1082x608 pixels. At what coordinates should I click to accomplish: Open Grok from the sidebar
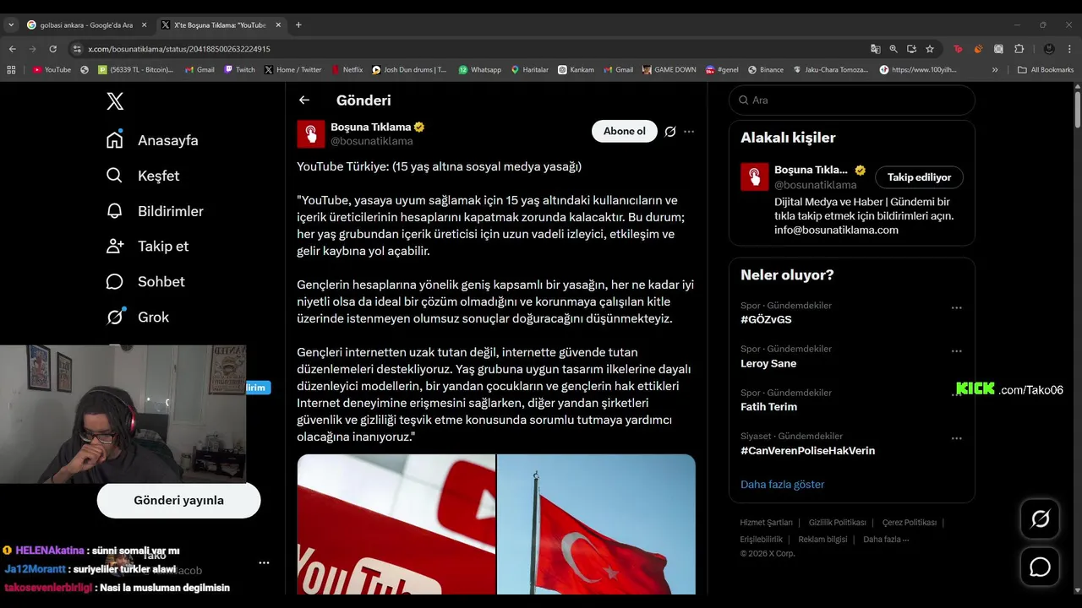pyautogui.click(x=138, y=318)
